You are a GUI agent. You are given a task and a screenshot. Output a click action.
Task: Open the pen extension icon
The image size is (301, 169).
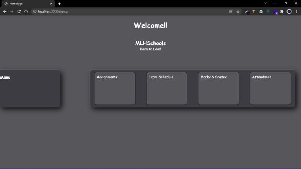point(247,12)
